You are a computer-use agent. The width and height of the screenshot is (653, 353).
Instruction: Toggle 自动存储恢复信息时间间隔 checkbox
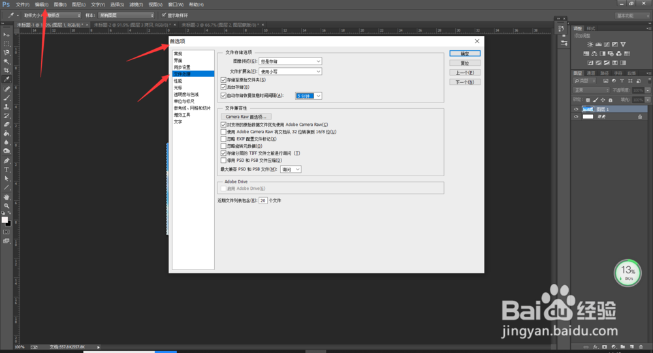pyautogui.click(x=223, y=96)
